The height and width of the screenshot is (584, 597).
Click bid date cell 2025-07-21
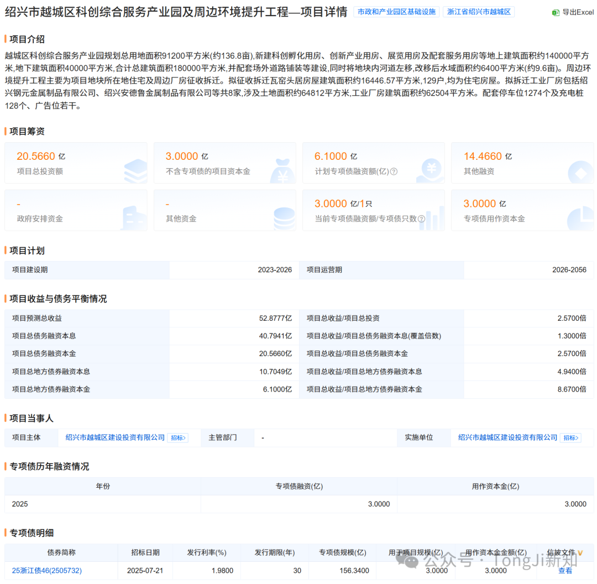[x=145, y=570]
